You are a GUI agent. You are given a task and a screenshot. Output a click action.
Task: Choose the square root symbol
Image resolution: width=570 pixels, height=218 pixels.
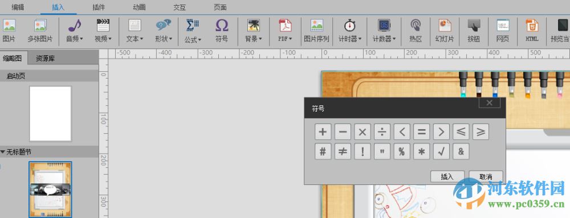tap(441, 151)
